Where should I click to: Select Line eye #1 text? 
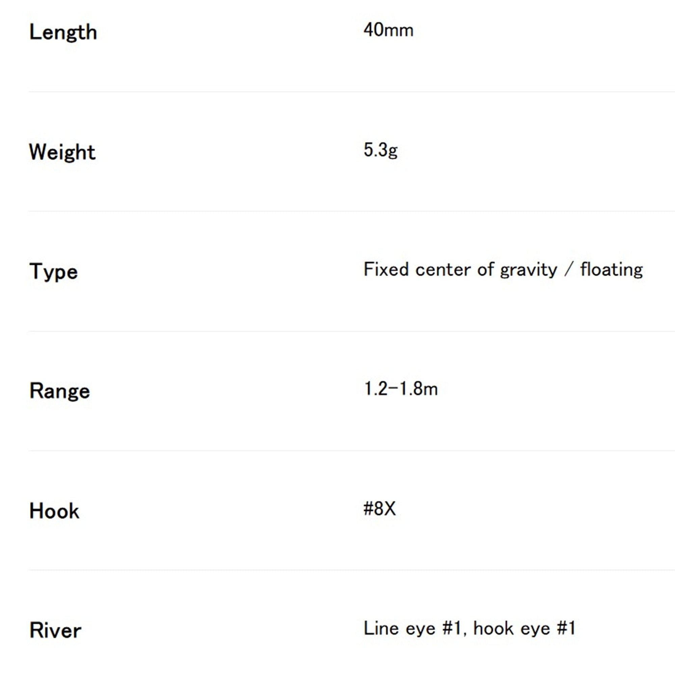pyautogui.click(x=415, y=629)
